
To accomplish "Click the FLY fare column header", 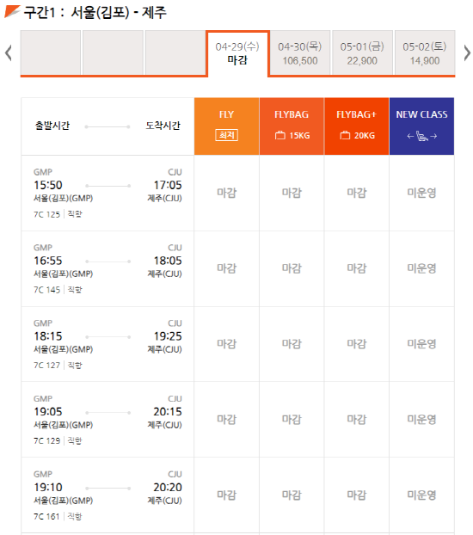I will point(226,126).
